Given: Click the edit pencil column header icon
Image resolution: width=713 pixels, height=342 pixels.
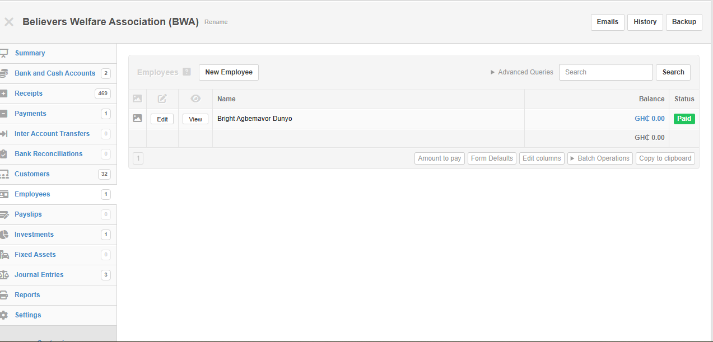Looking at the screenshot, I should 162,99.
